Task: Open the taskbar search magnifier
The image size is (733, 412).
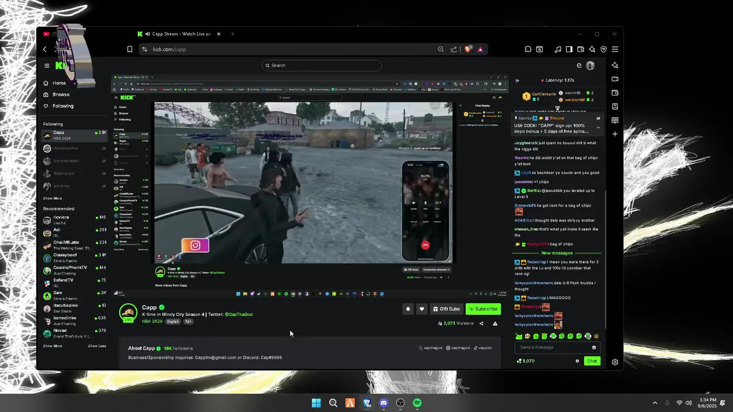Action: tap(333, 403)
